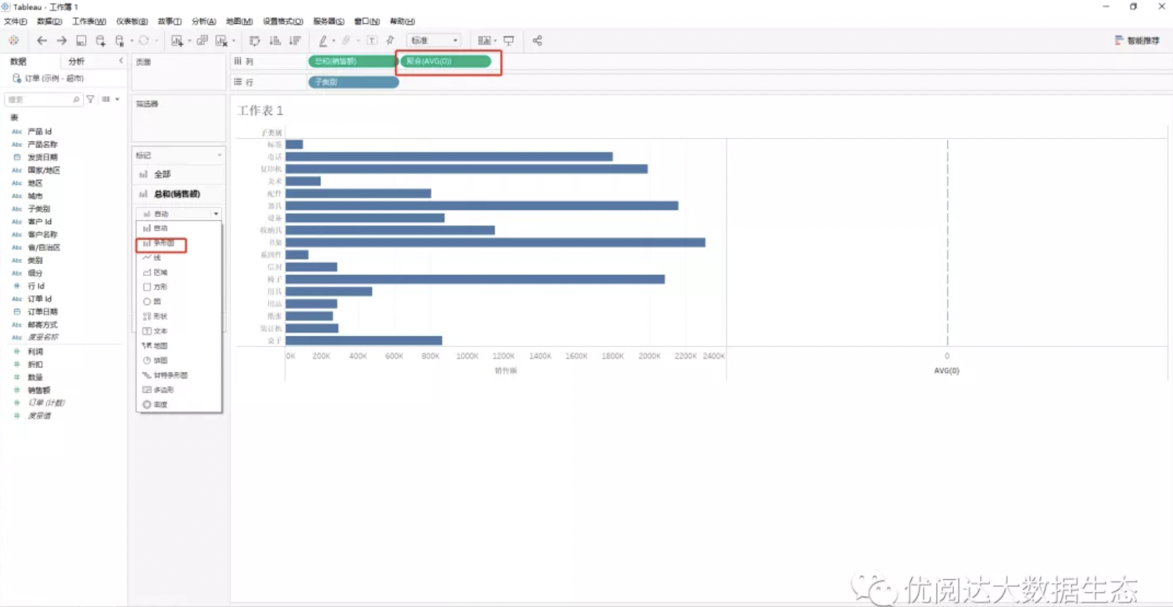The height and width of the screenshot is (607, 1173).
Task: Click the 工作表 1 sheet title
Action: (x=260, y=110)
